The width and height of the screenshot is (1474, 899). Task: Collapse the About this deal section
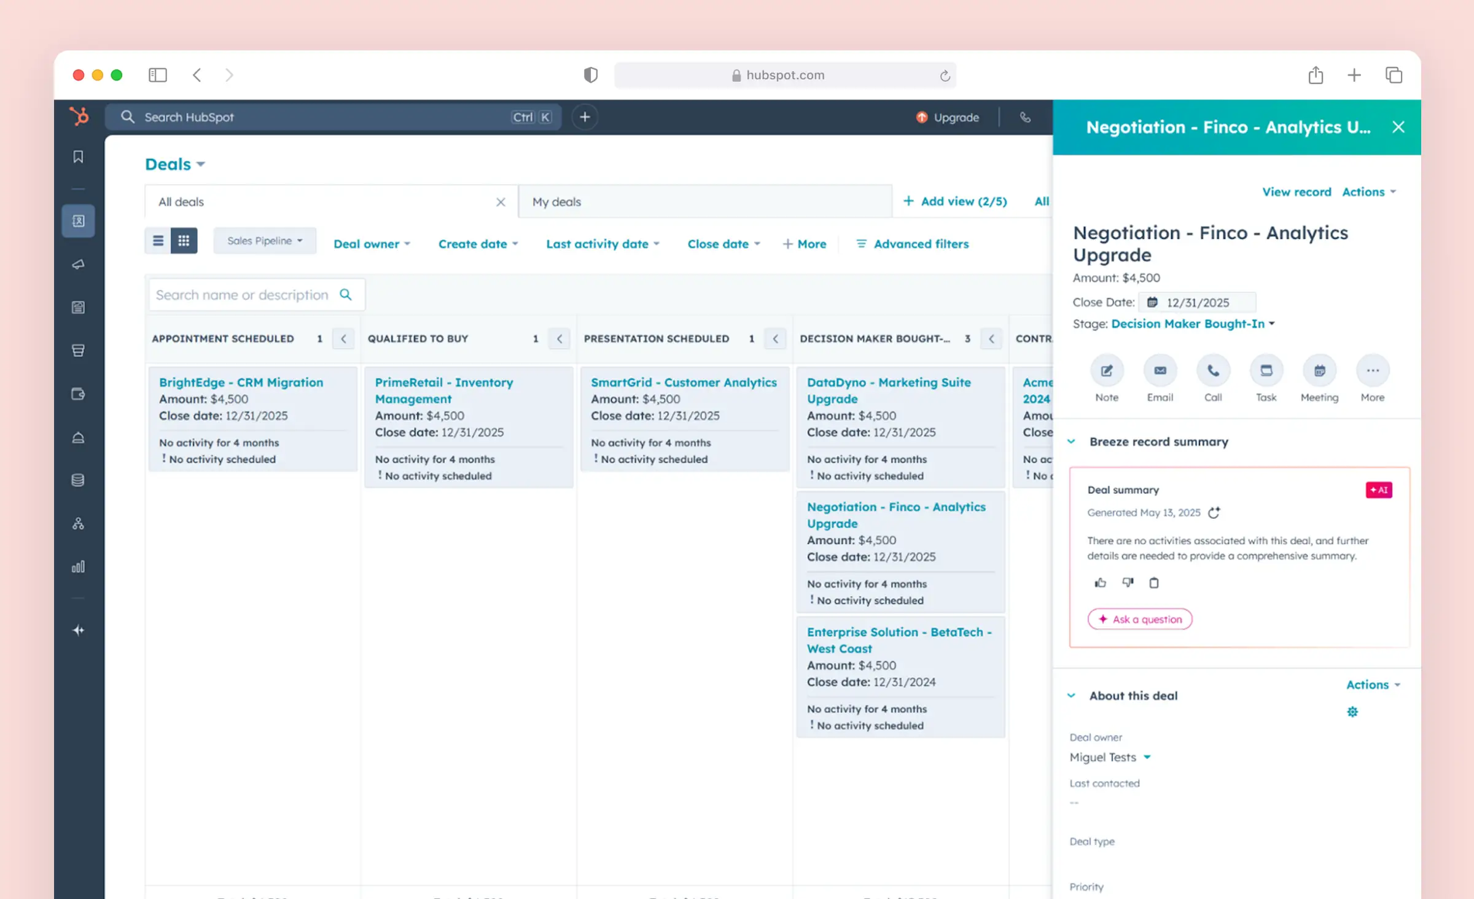tap(1071, 696)
